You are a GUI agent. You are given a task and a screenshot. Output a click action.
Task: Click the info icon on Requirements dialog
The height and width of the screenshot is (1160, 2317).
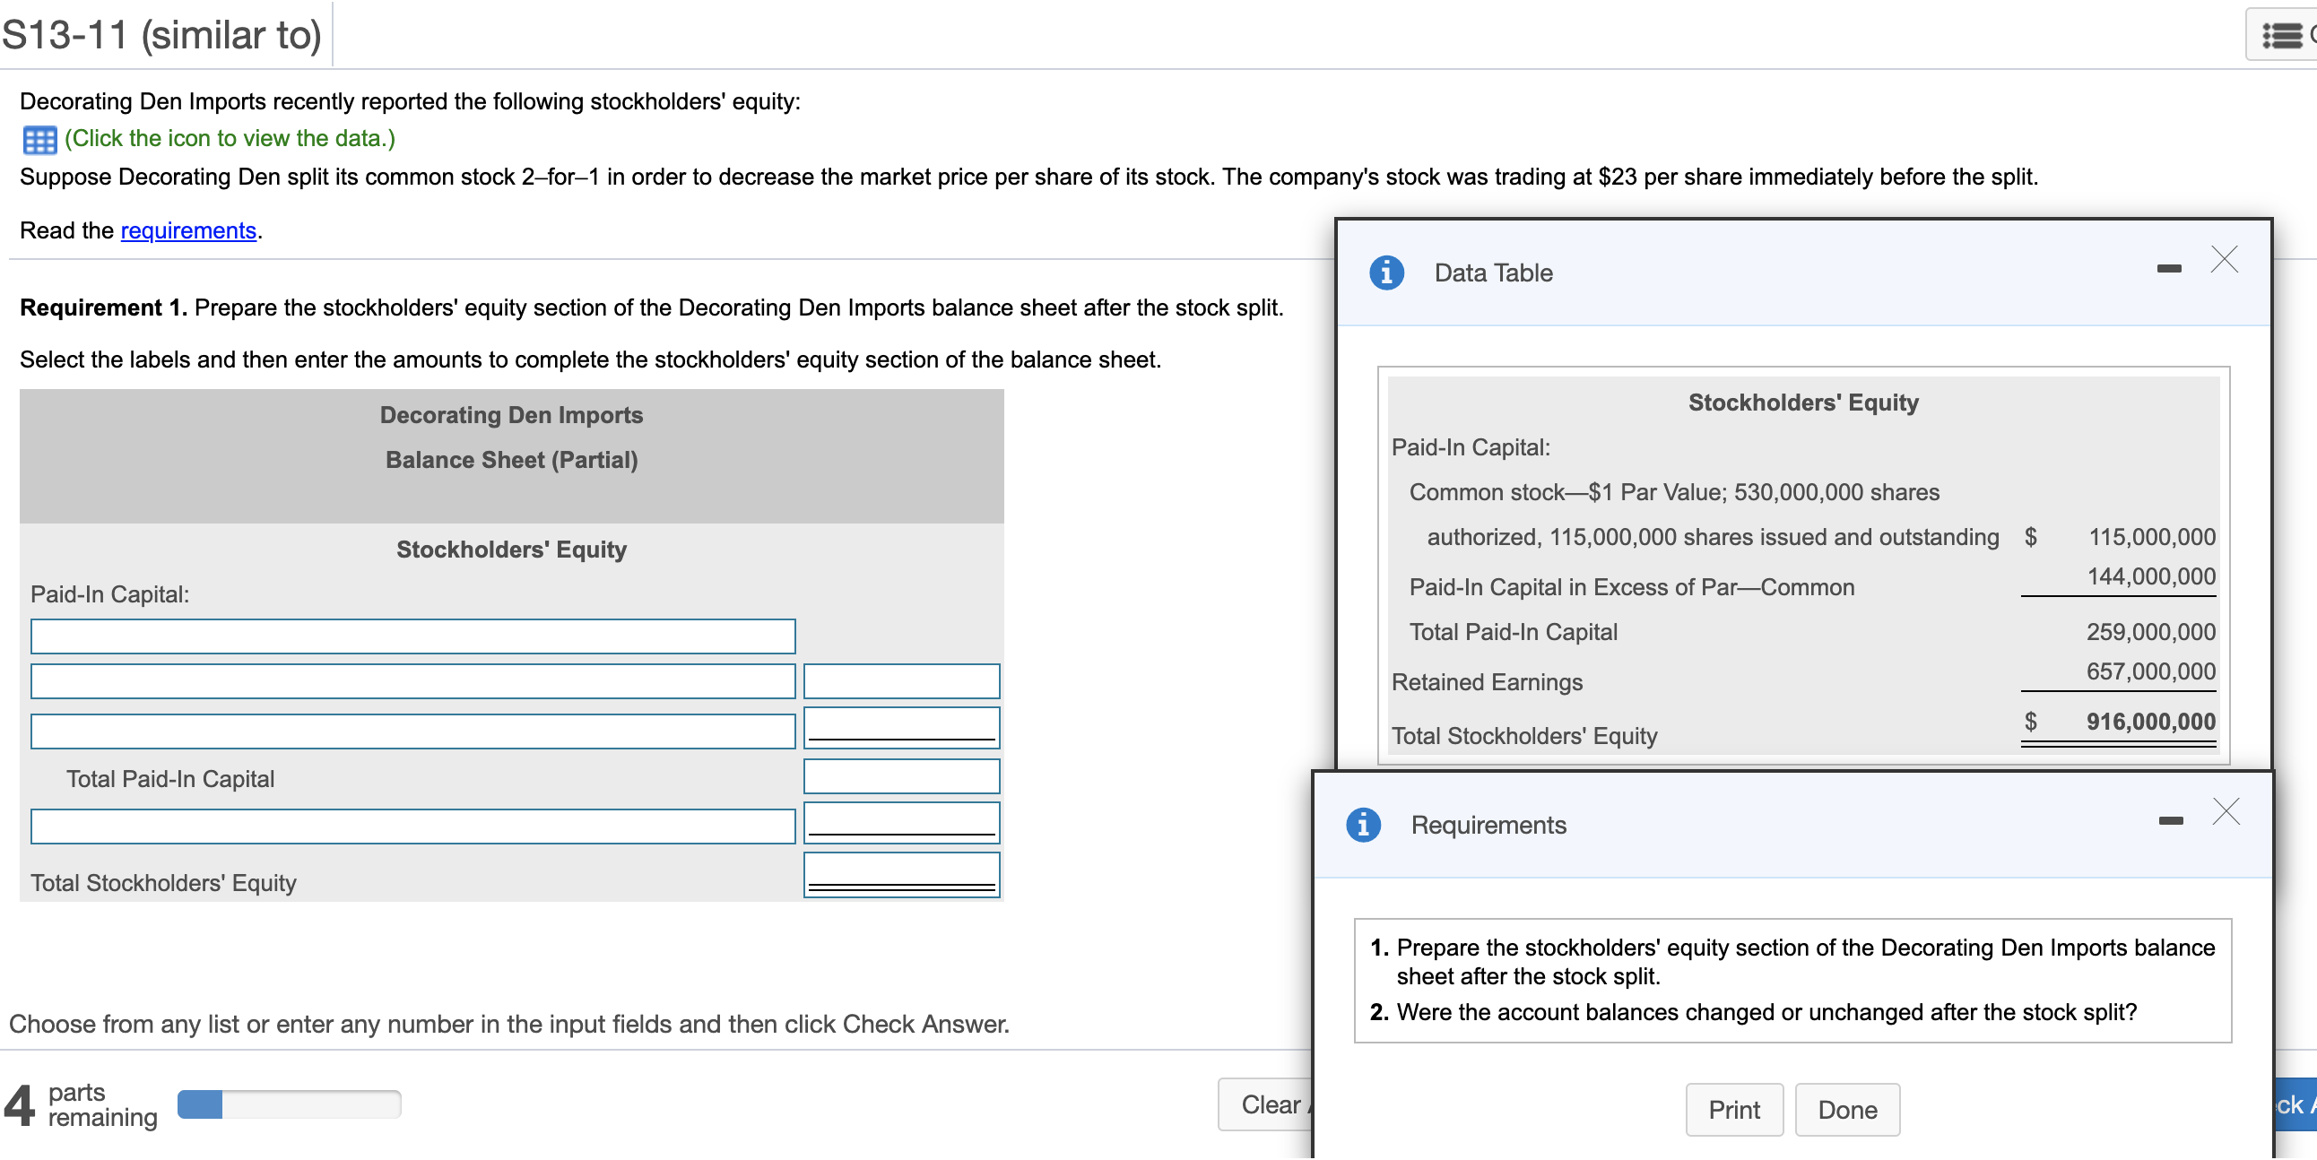(x=1363, y=824)
